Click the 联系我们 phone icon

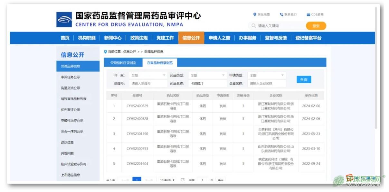281,14
